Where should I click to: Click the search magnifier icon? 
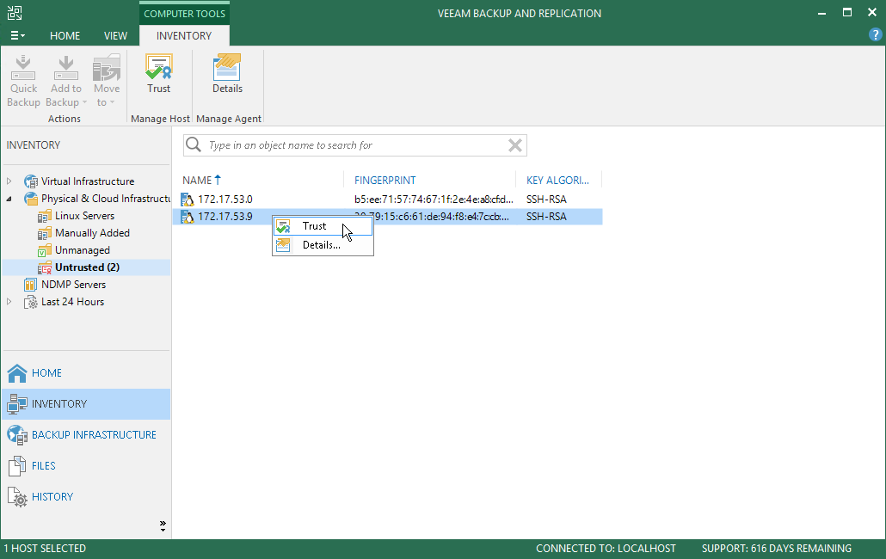click(x=194, y=145)
